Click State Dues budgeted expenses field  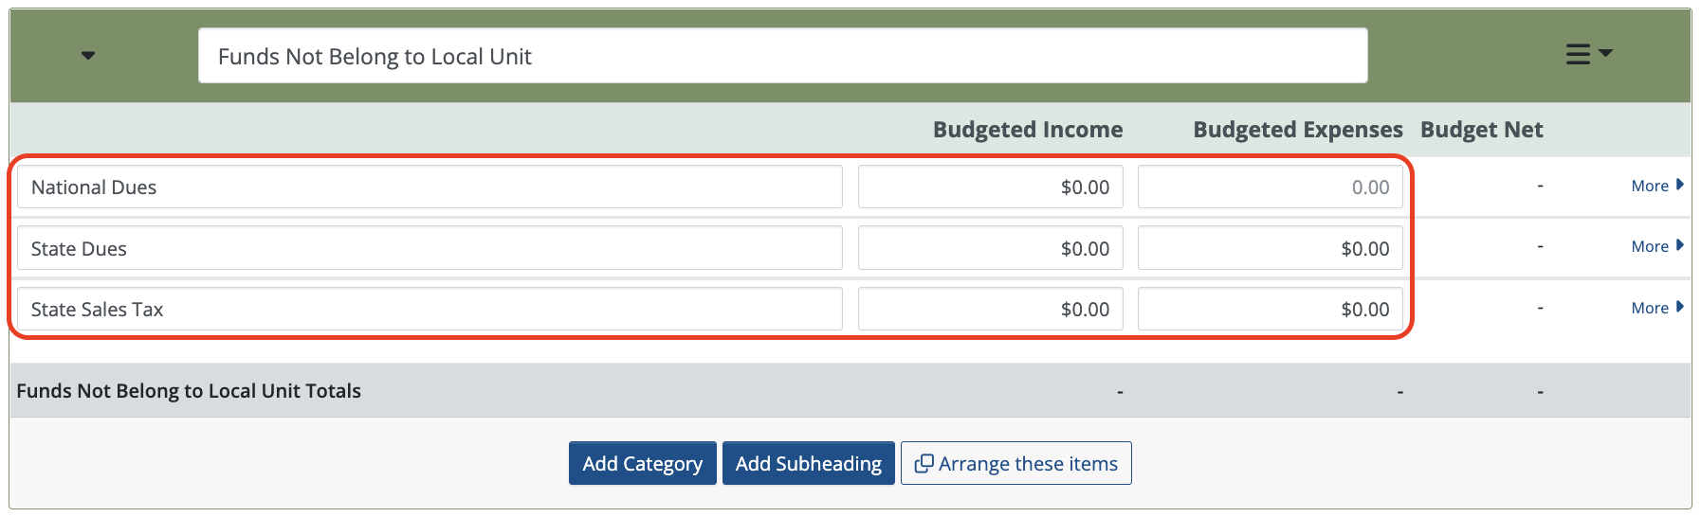pyautogui.click(x=1270, y=248)
